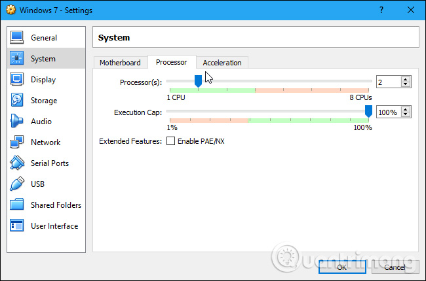This screenshot has width=426, height=281.
Task: Open the General settings icon
Action: [x=16, y=37]
